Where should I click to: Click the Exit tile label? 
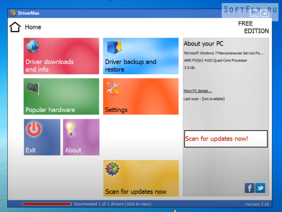pyautogui.click(x=31, y=150)
